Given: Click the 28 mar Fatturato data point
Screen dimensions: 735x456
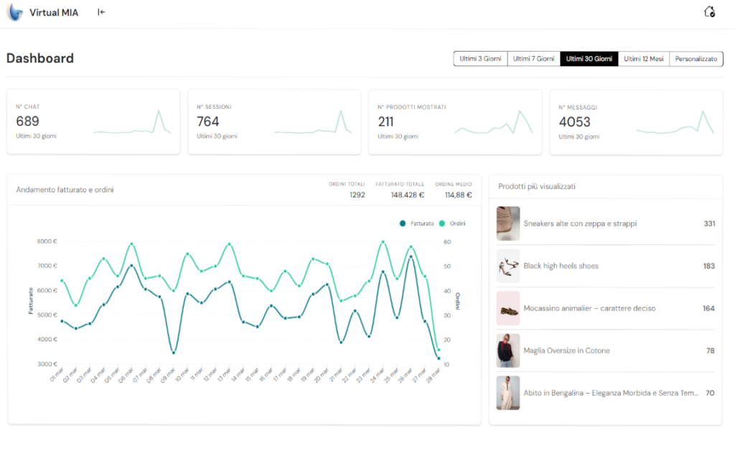Looking at the screenshot, I should coord(439,358).
